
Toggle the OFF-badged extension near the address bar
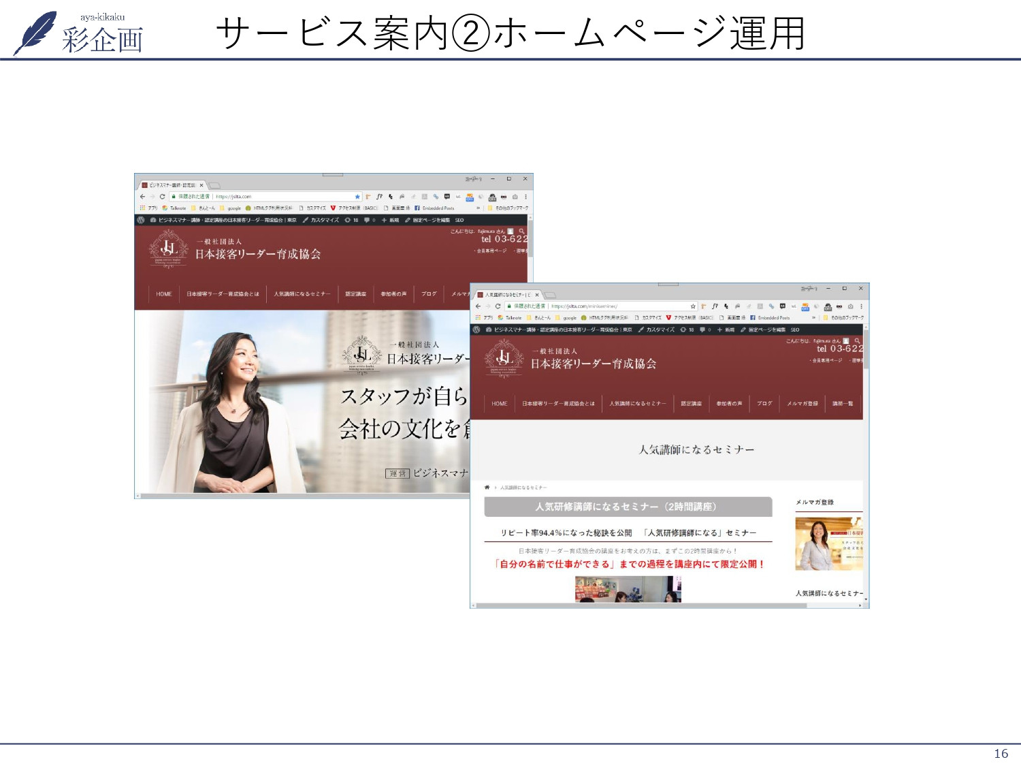pyautogui.click(x=804, y=305)
